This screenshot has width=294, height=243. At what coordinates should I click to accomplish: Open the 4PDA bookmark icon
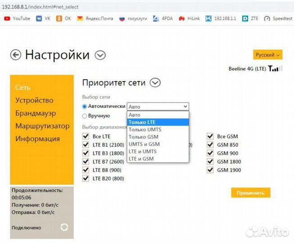coord(156,18)
